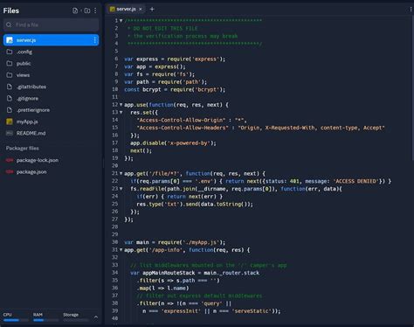The width and height of the screenshot is (414, 327).
Task: Expand the resource usage panel chevron
Action: tap(96, 317)
